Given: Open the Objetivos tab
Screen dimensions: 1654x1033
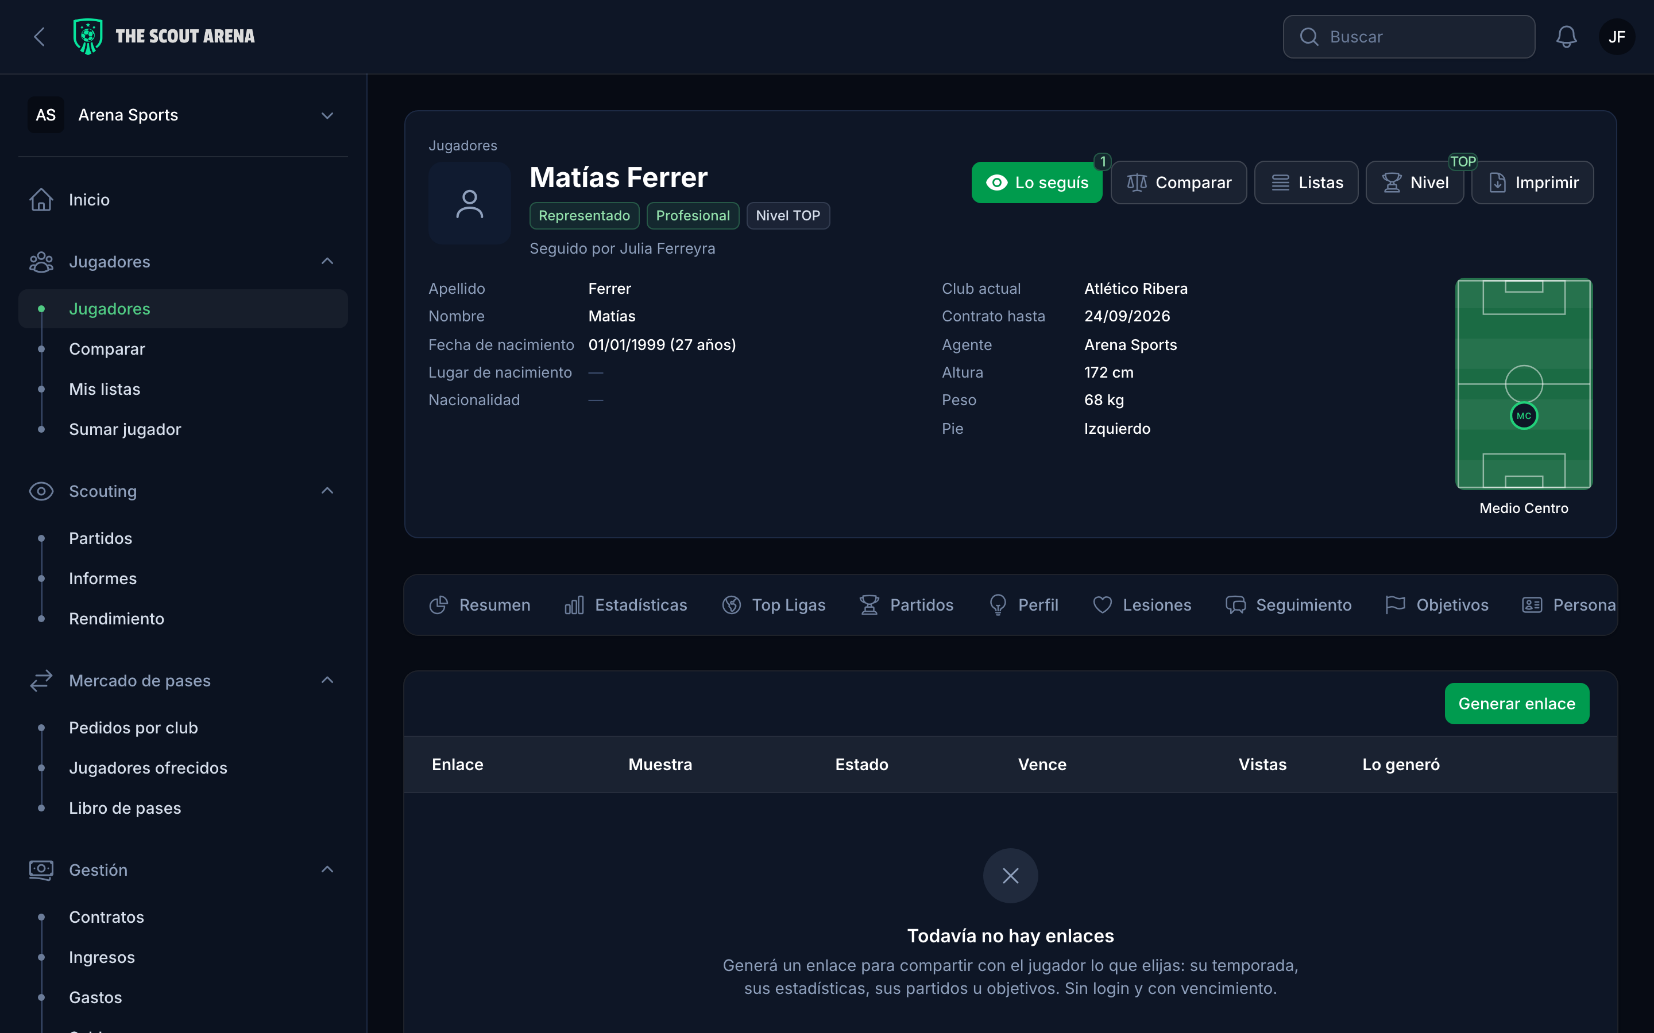Looking at the screenshot, I should (x=1437, y=605).
